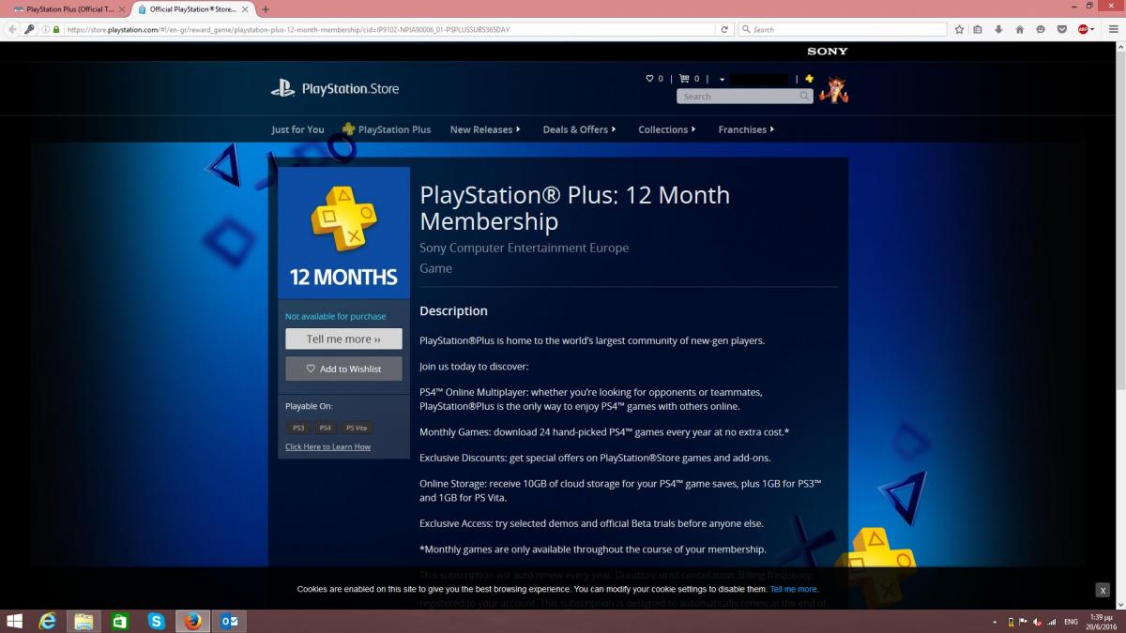Viewport: 1126px width, 633px height.
Task: Click the 12 MONTHS PlayStation Plus product image
Action: click(x=343, y=233)
